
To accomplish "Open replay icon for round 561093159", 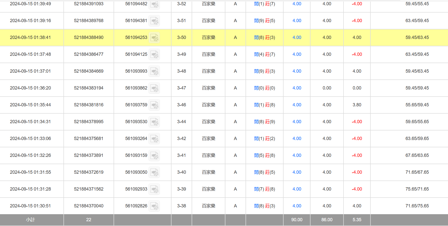I will pos(154,156).
